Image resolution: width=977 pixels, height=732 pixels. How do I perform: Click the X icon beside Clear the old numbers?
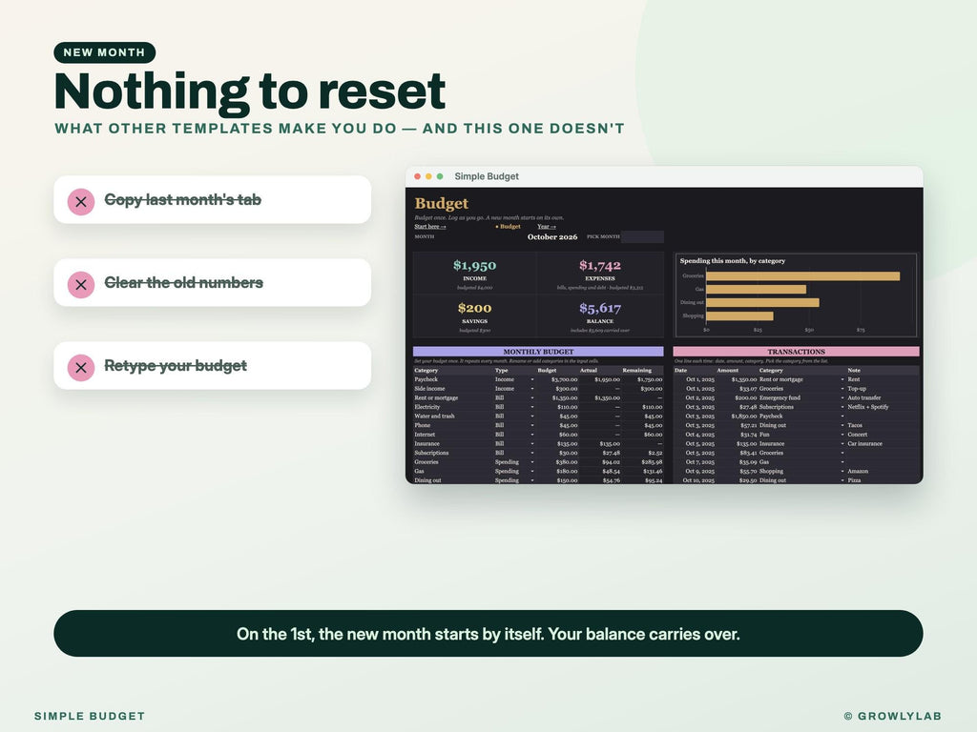[x=81, y=284]
